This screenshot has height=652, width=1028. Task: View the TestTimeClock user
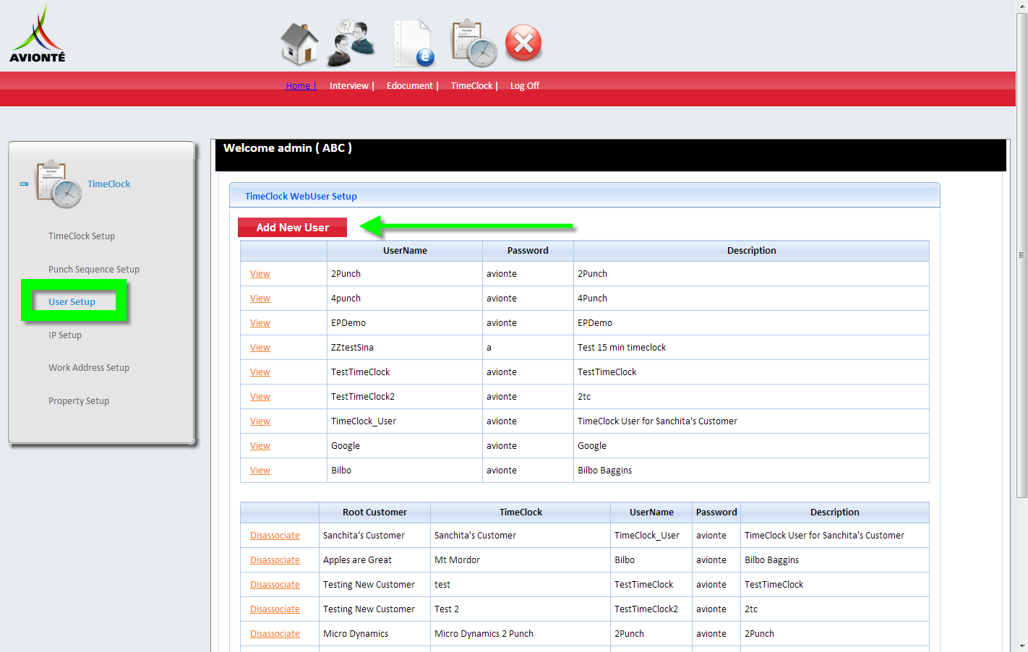pyautogui.click(x=260, y=372)
